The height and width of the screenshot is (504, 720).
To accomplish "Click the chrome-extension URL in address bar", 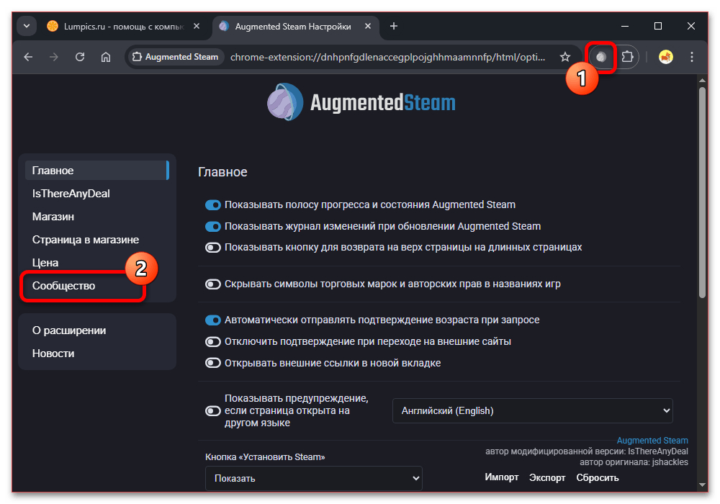I will click(387, 57).
